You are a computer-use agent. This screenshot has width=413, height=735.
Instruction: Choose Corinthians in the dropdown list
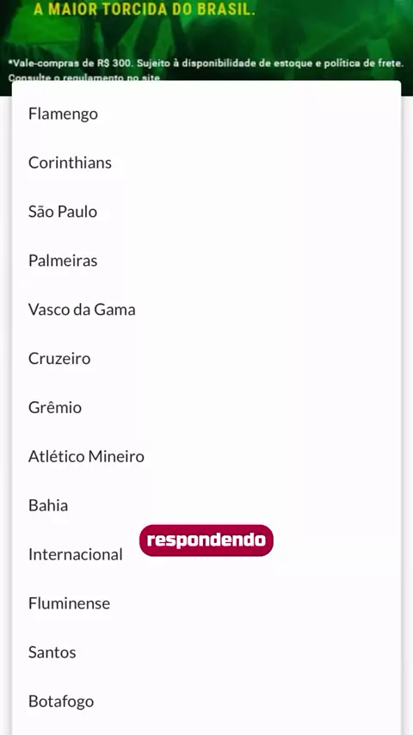pyautogui.click(x=206, y=163)
